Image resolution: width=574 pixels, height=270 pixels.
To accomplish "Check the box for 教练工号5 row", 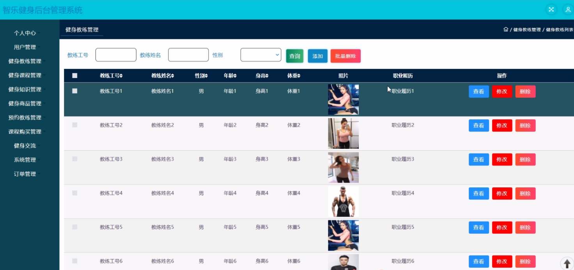I will point(75,227).
